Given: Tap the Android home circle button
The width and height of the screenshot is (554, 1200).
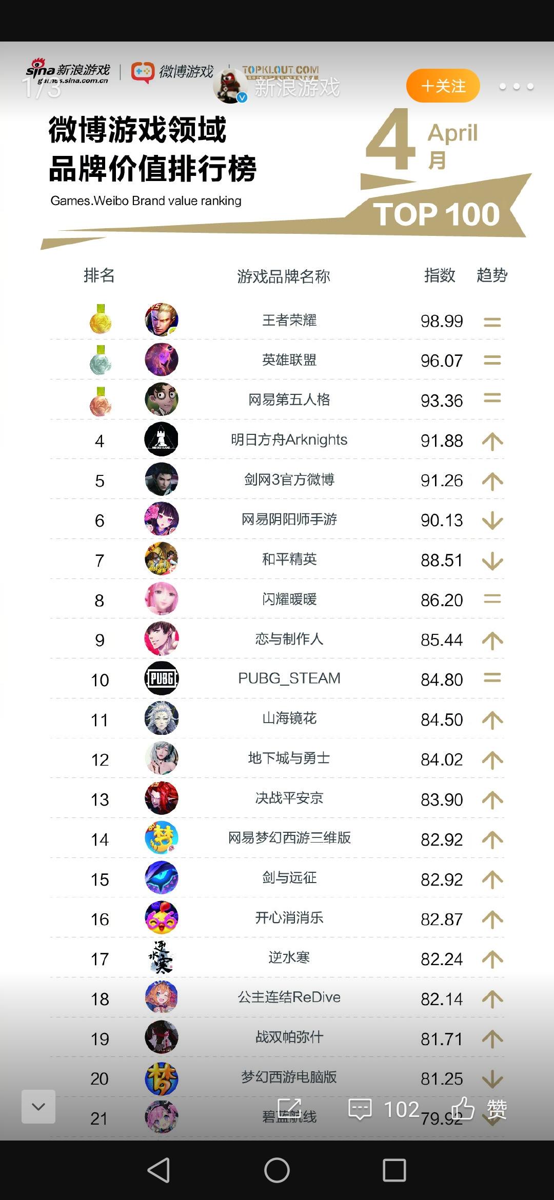Looking at the screenshot, I should tap(277, 1170).
